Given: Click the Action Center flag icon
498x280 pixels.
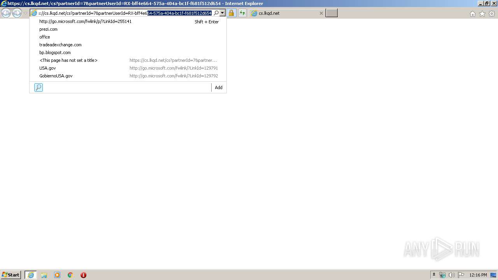Looking at the screenshot, I should click(461, 275).
